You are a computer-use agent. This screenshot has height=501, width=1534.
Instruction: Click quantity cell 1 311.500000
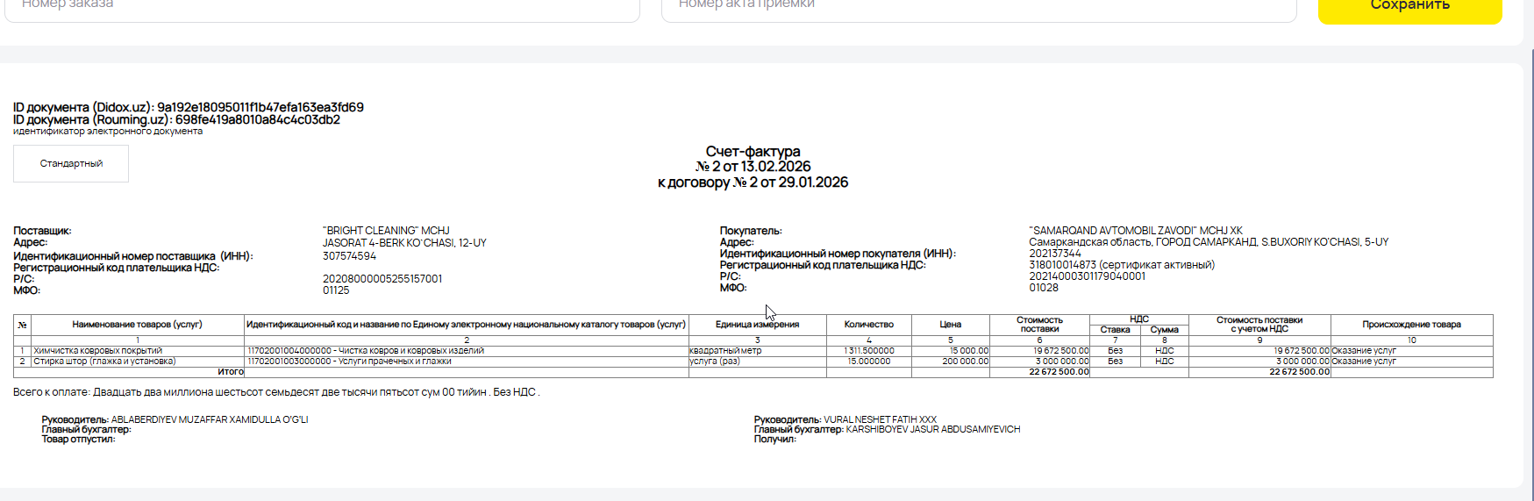869,351
